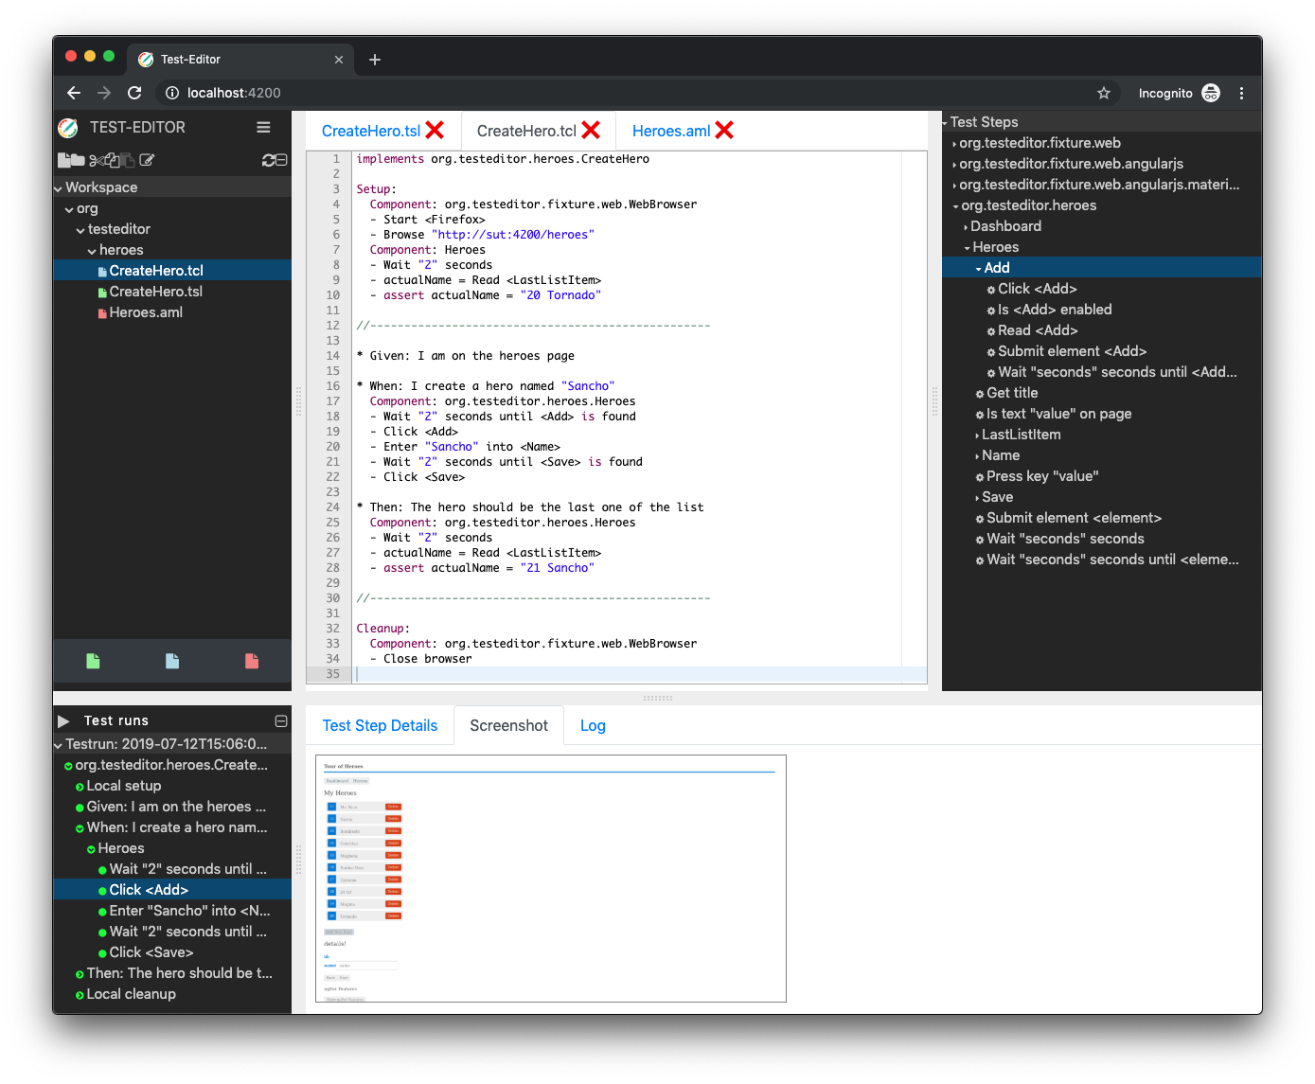
Task: Click the rename pencil icon in workspace toolbar
Action: point(147,160)
